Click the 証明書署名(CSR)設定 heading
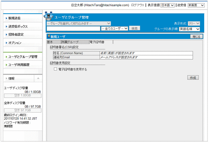Screen dimensions: 209x143 (64, 47)
